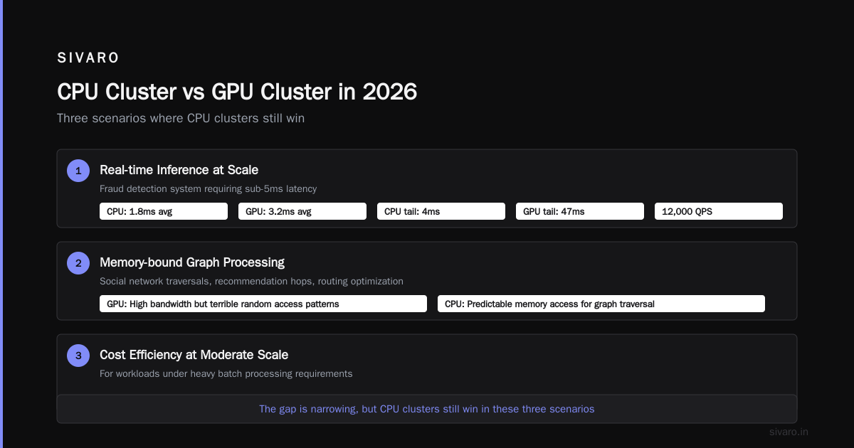Click the social network traversals description
The height and width of the screenshot is (448, 854).
click(251, 282)
